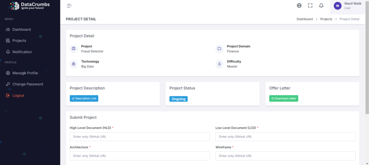The width and height of the screenshot is (369, 165).
Task: Click the Dashboard gauge icon in sidebar
Action: [x=8, y=29]
